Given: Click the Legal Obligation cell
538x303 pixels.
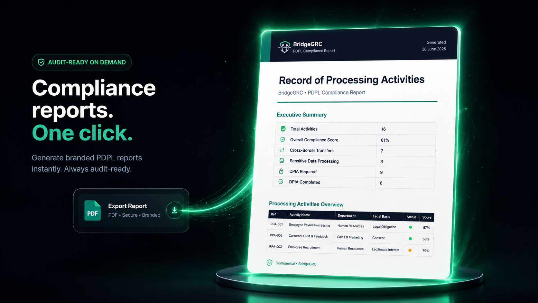Looking at the screenshot, I should point(384,227).
